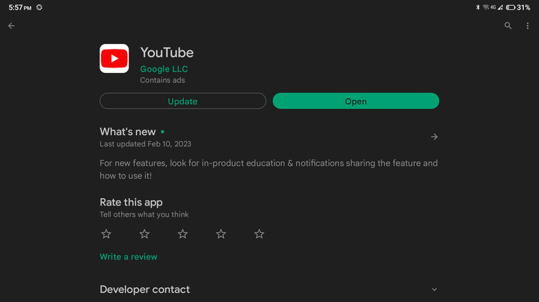Tap the Developer contact heading
Image resolution: width=539 pixels, height=302 pixels.
coord(144,290)
